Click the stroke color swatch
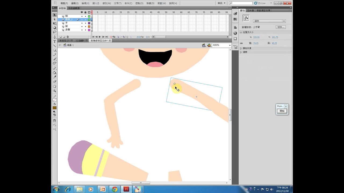Screen dimensions: 344x193 pos(55,100)
